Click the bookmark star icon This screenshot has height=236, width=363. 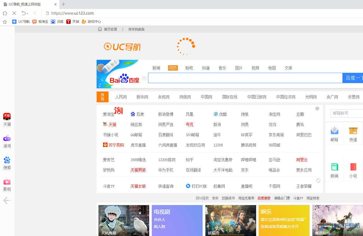pos(5,22)
